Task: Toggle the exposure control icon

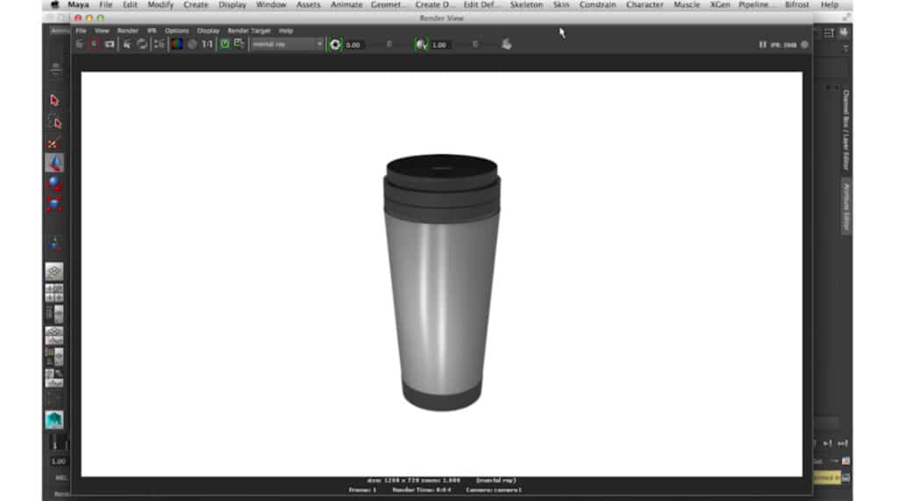Action: 334,44
